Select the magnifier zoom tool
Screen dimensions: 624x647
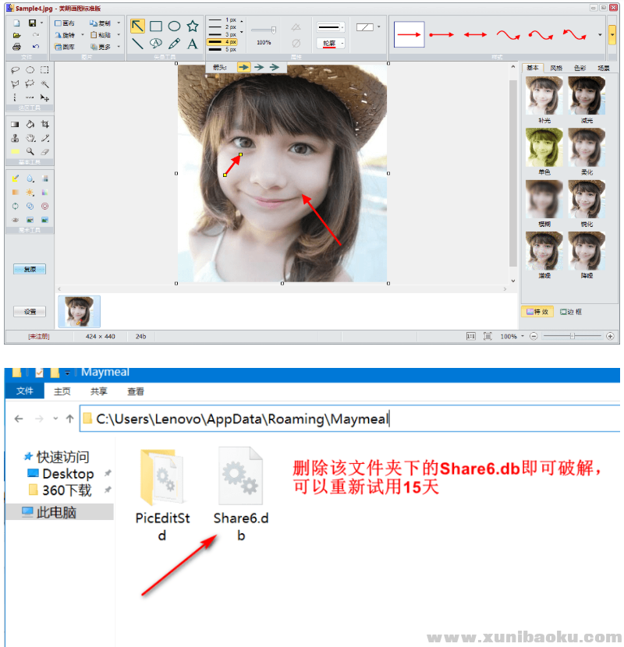30,152
